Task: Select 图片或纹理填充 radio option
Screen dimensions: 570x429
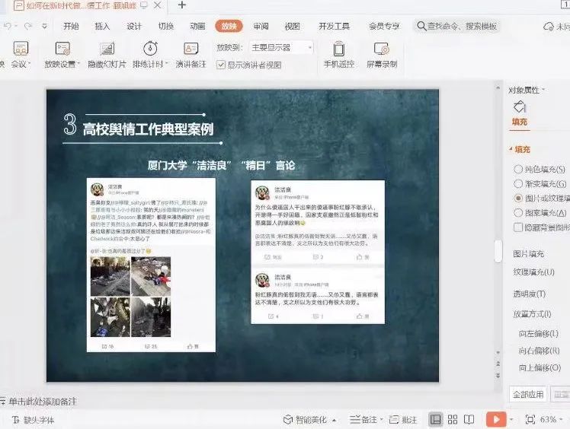Action: [x=518, y=199]
